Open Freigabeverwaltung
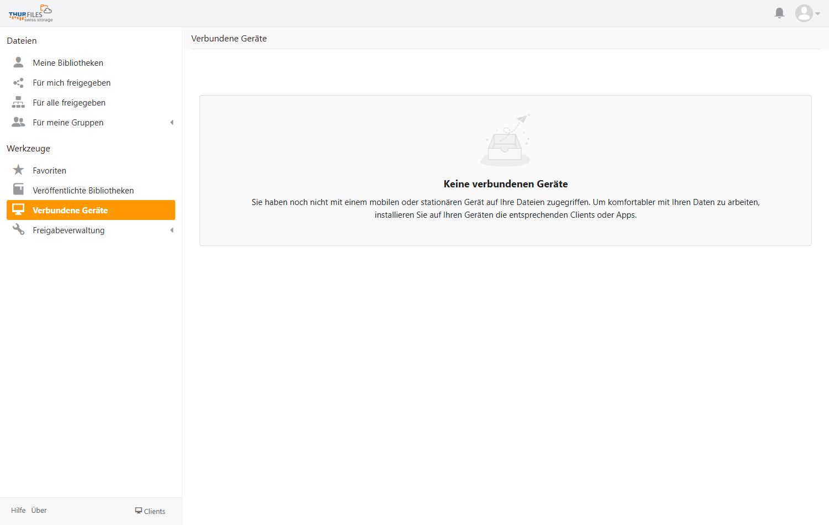 69,230
